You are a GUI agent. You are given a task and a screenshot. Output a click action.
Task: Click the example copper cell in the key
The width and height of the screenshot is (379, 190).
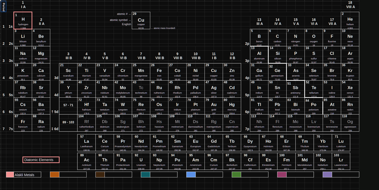coord(141,20)
